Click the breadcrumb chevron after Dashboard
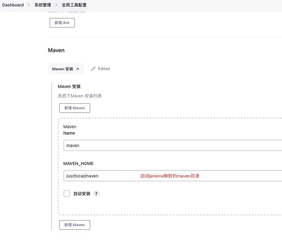 29,5
